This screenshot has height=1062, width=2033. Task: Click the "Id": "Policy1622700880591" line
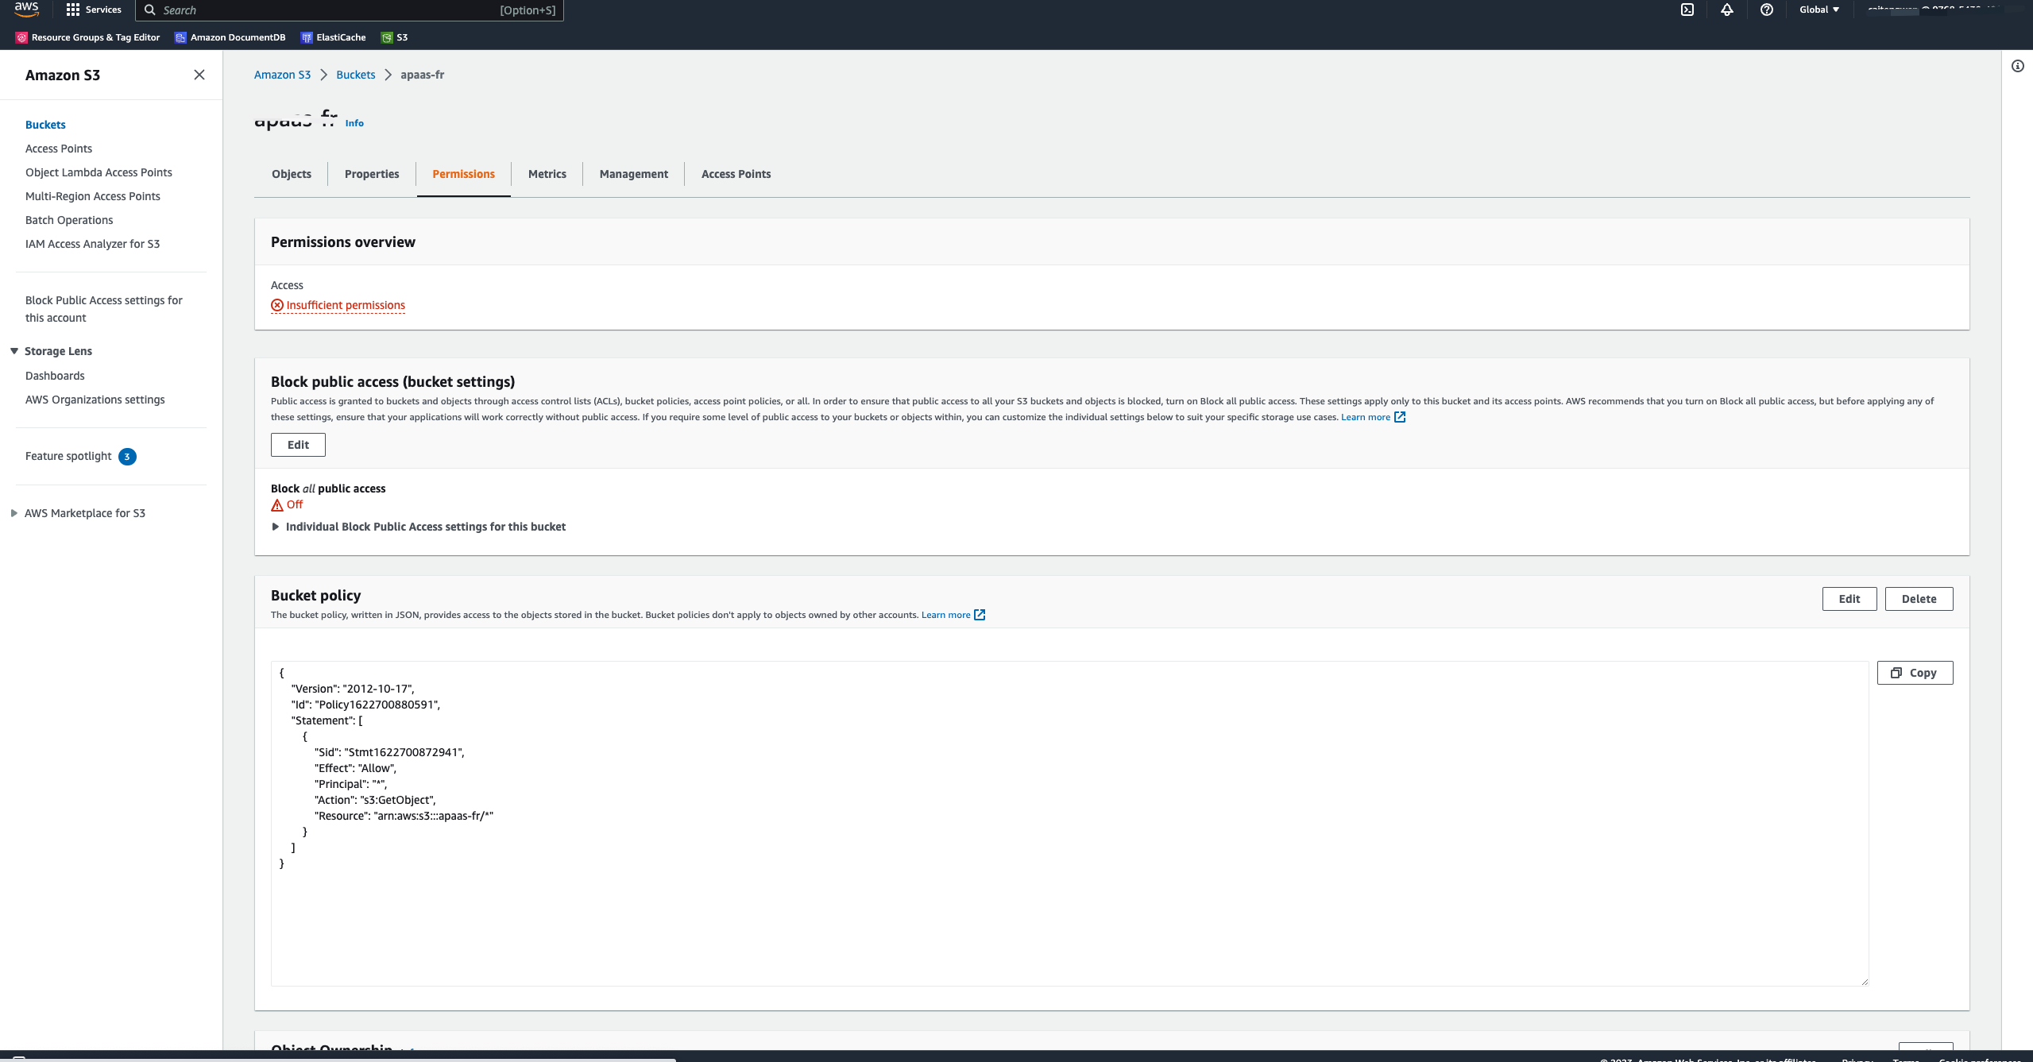pyautogui.click(x=365, y=705)
